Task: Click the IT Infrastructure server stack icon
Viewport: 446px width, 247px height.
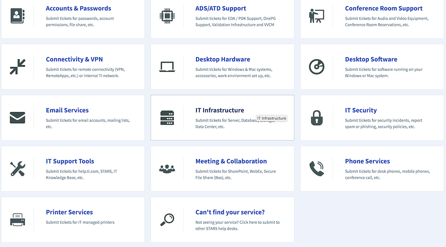Action: pyautogui.click(x=167, y=118)
